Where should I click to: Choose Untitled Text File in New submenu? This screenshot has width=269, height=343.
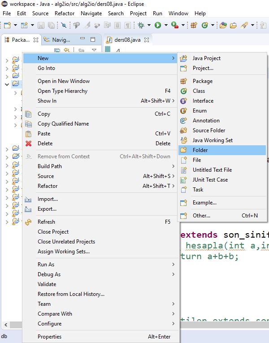click(x=222, y=170)
